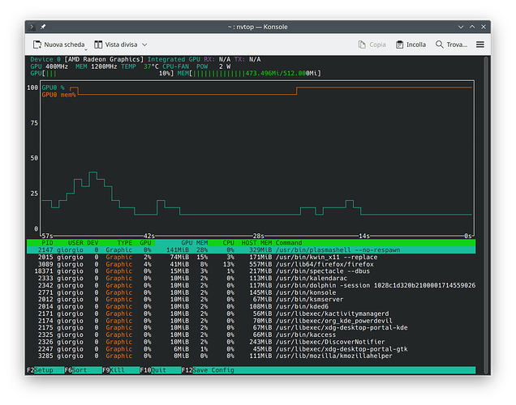Select the org_kde_powerdevil process row
Screen dimensions: 516x405
tap(251, 321)
